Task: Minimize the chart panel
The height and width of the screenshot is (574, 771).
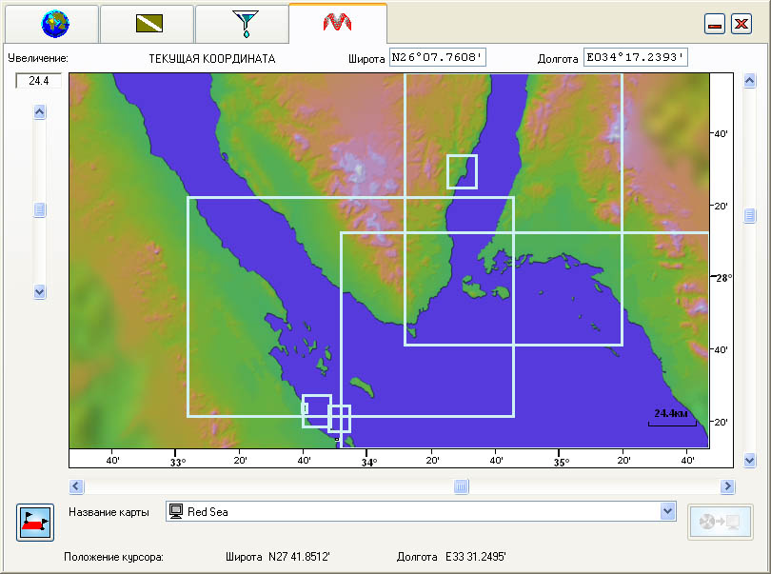Action: (x=715, y=25)
